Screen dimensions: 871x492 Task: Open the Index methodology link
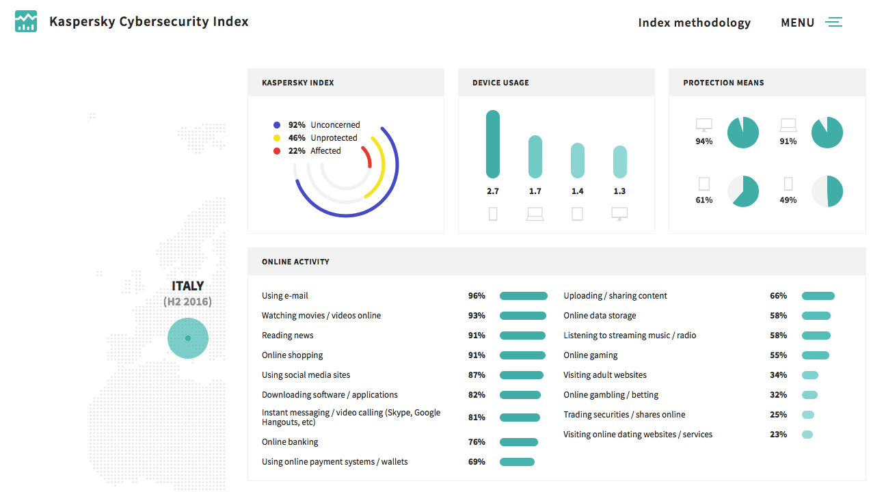point(694,23)
